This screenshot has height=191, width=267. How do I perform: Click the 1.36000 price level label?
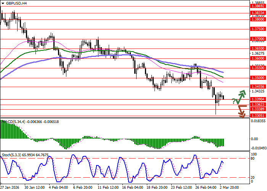coord(257,58)
